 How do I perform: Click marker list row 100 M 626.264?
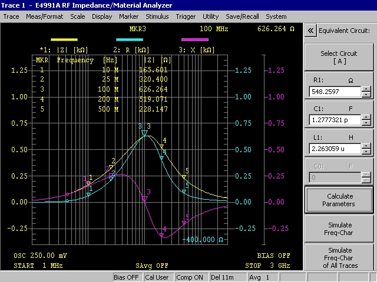[104, 89]
